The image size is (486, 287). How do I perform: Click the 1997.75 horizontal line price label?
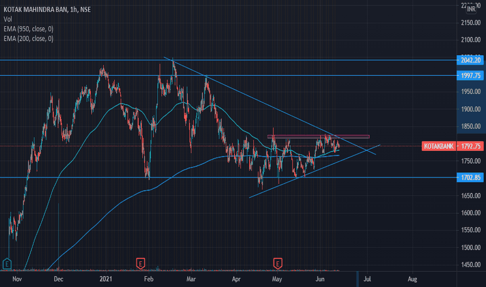[x=470, y=75]
